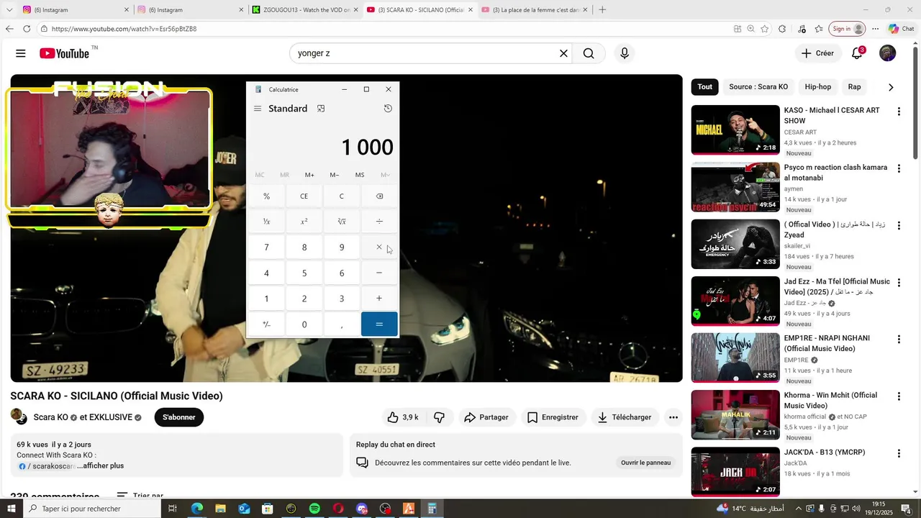Refresh the page in the browser
This screenshot has height=518, width=921.
pos(27,29)
